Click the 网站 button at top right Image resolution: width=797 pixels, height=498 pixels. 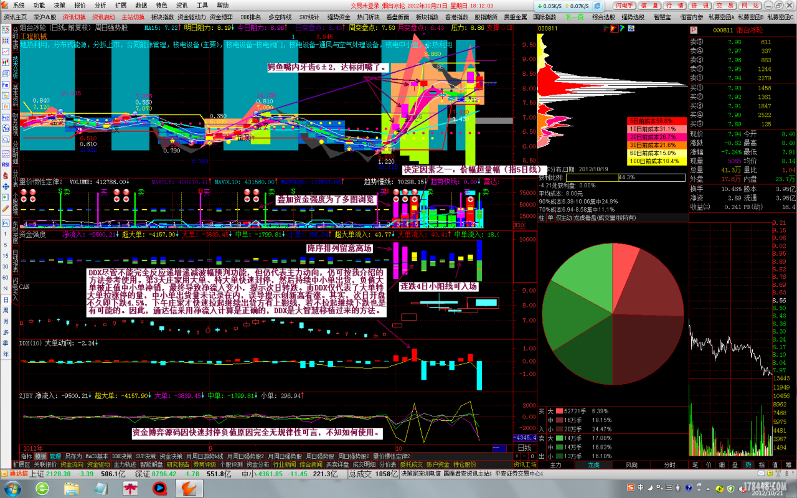pyautogui.click(x=750, y=5)
